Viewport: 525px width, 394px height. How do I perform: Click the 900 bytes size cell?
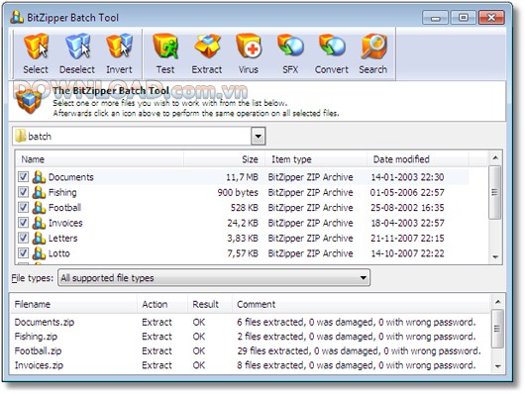(238, 192)
